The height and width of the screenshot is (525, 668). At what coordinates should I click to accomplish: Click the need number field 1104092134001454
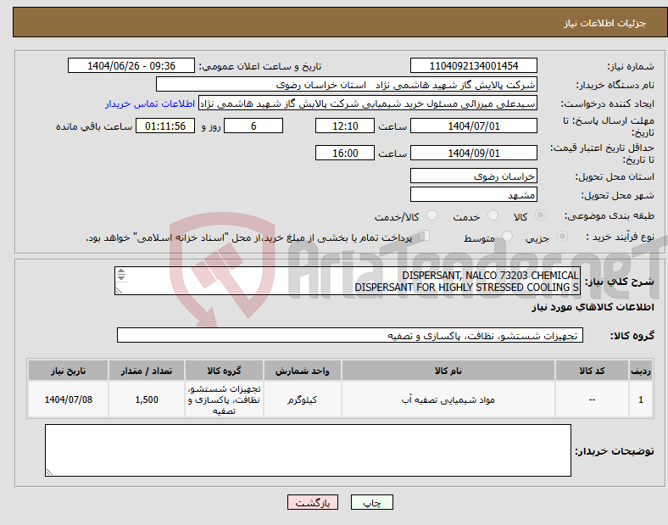(x=474, y=66)
